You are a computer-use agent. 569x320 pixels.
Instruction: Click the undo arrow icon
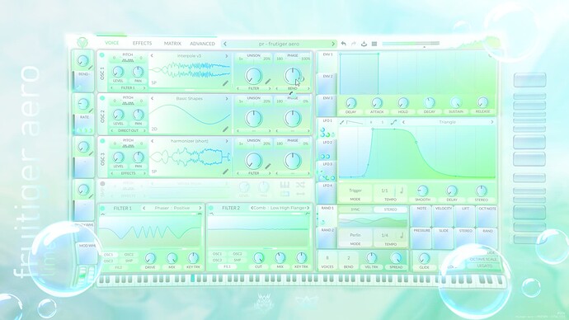pos(343,44)
